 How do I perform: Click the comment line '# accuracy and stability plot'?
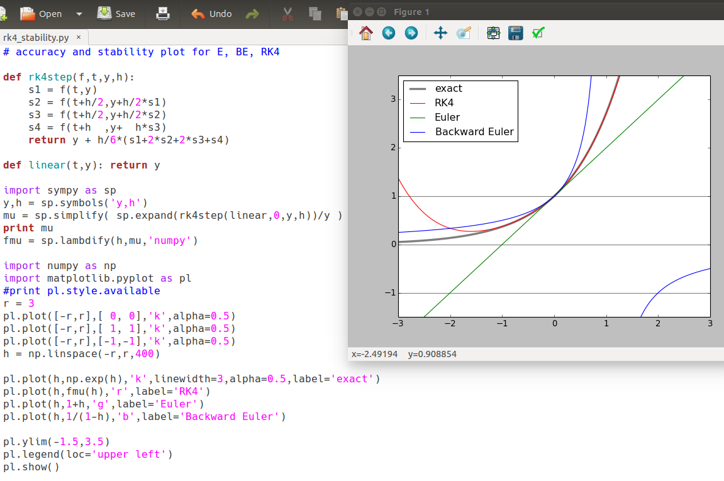pyautogui.click(x=142, y=52)
